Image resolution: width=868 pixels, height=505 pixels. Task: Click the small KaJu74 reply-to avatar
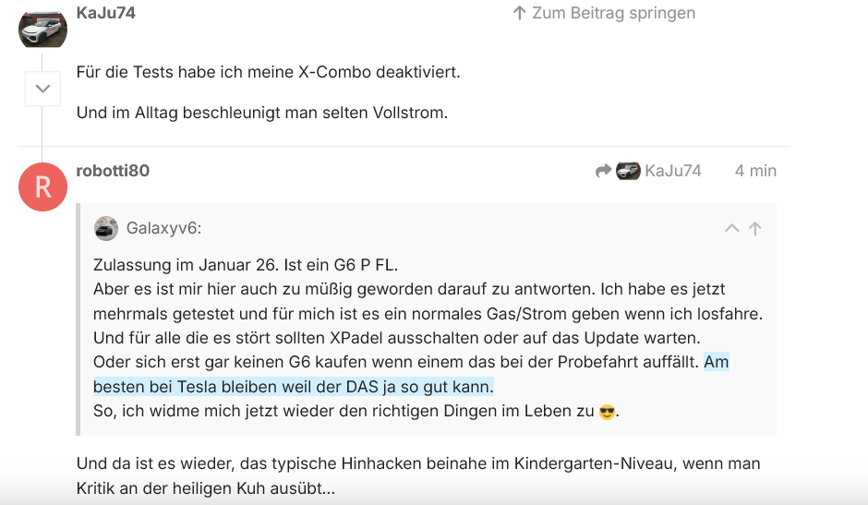click(629, 171)
